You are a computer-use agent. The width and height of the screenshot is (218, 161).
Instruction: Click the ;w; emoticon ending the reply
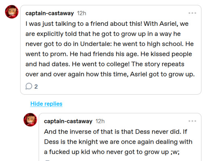click(175, 152)
